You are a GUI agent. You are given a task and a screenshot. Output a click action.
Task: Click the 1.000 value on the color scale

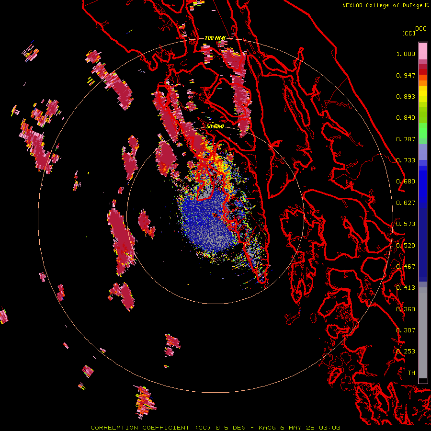pyautogui.click(x=406, y=54)
